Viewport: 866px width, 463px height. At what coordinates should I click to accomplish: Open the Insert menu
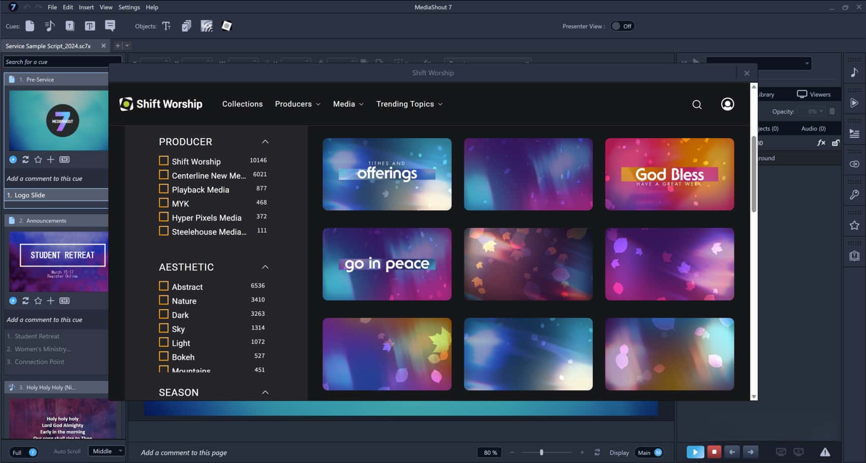pos(86,7)
